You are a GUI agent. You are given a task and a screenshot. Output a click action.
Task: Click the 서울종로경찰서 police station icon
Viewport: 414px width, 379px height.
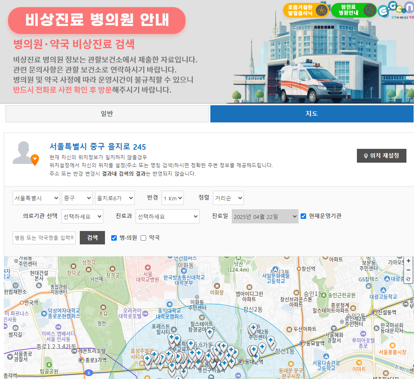[10, 357]
